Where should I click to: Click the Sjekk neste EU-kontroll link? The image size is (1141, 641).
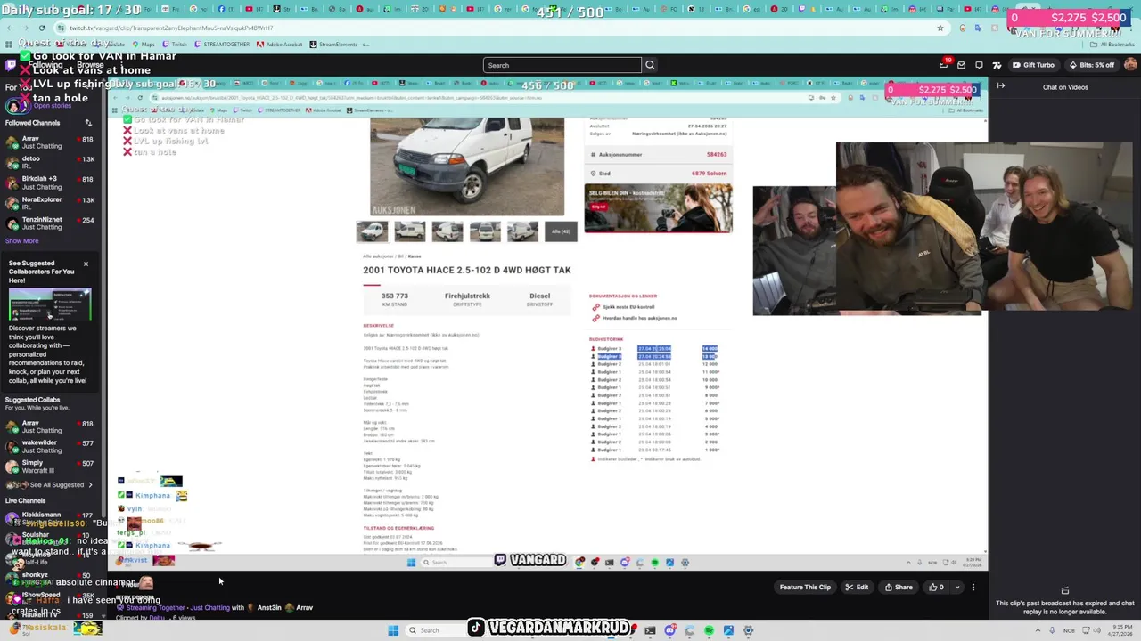click(628, 307)
